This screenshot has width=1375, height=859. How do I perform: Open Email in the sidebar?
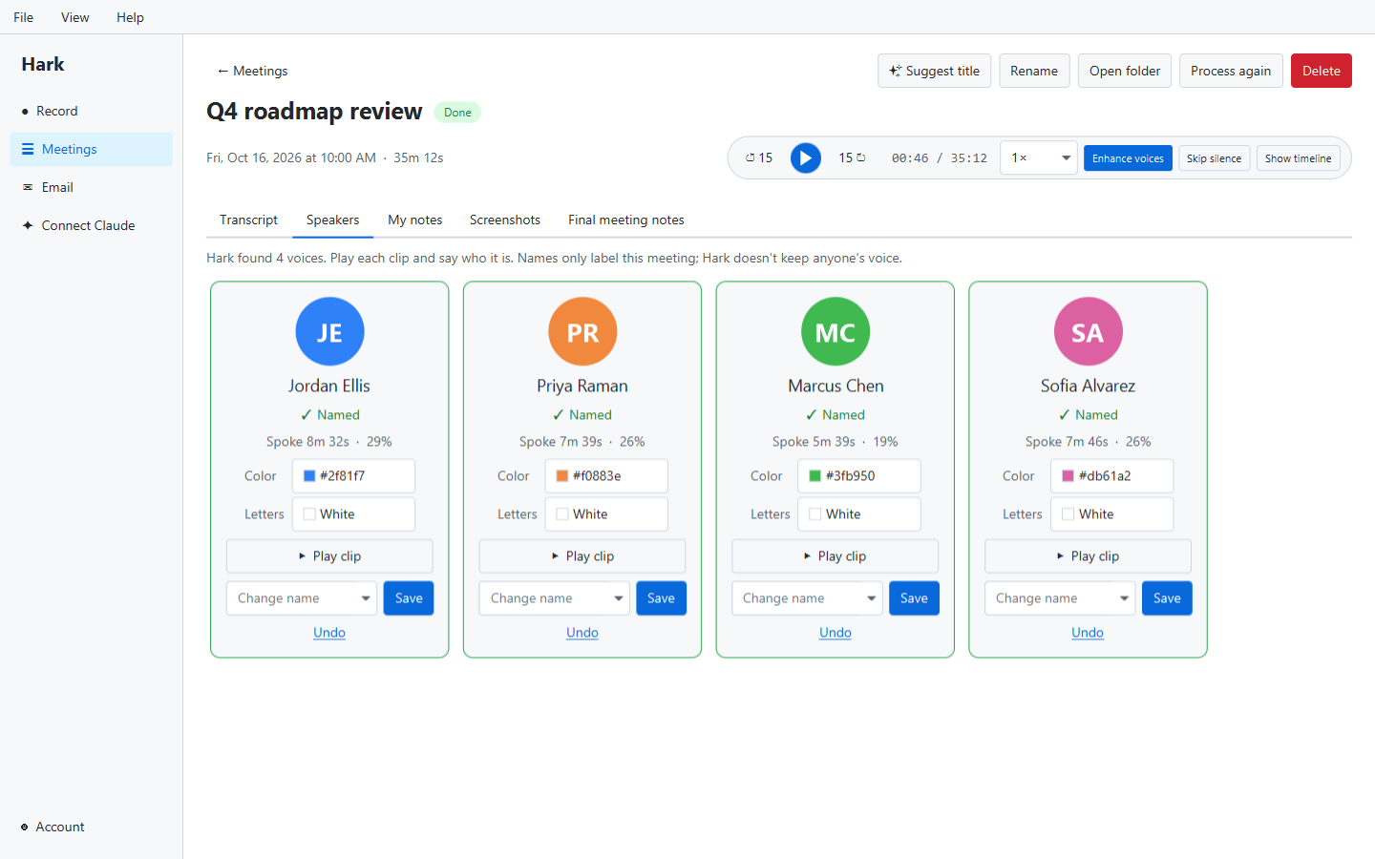(92, 187)
